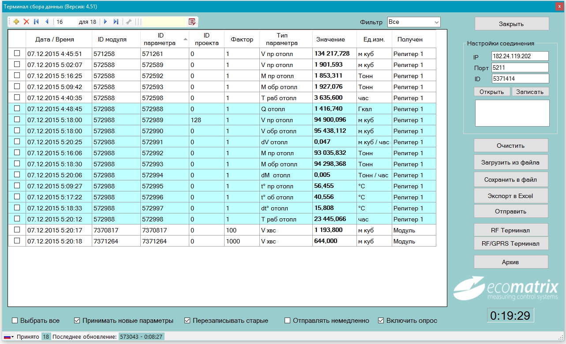Click the value cell 23 445,066
The height and width of the screenshot is (344, 566).
[335, 219]
